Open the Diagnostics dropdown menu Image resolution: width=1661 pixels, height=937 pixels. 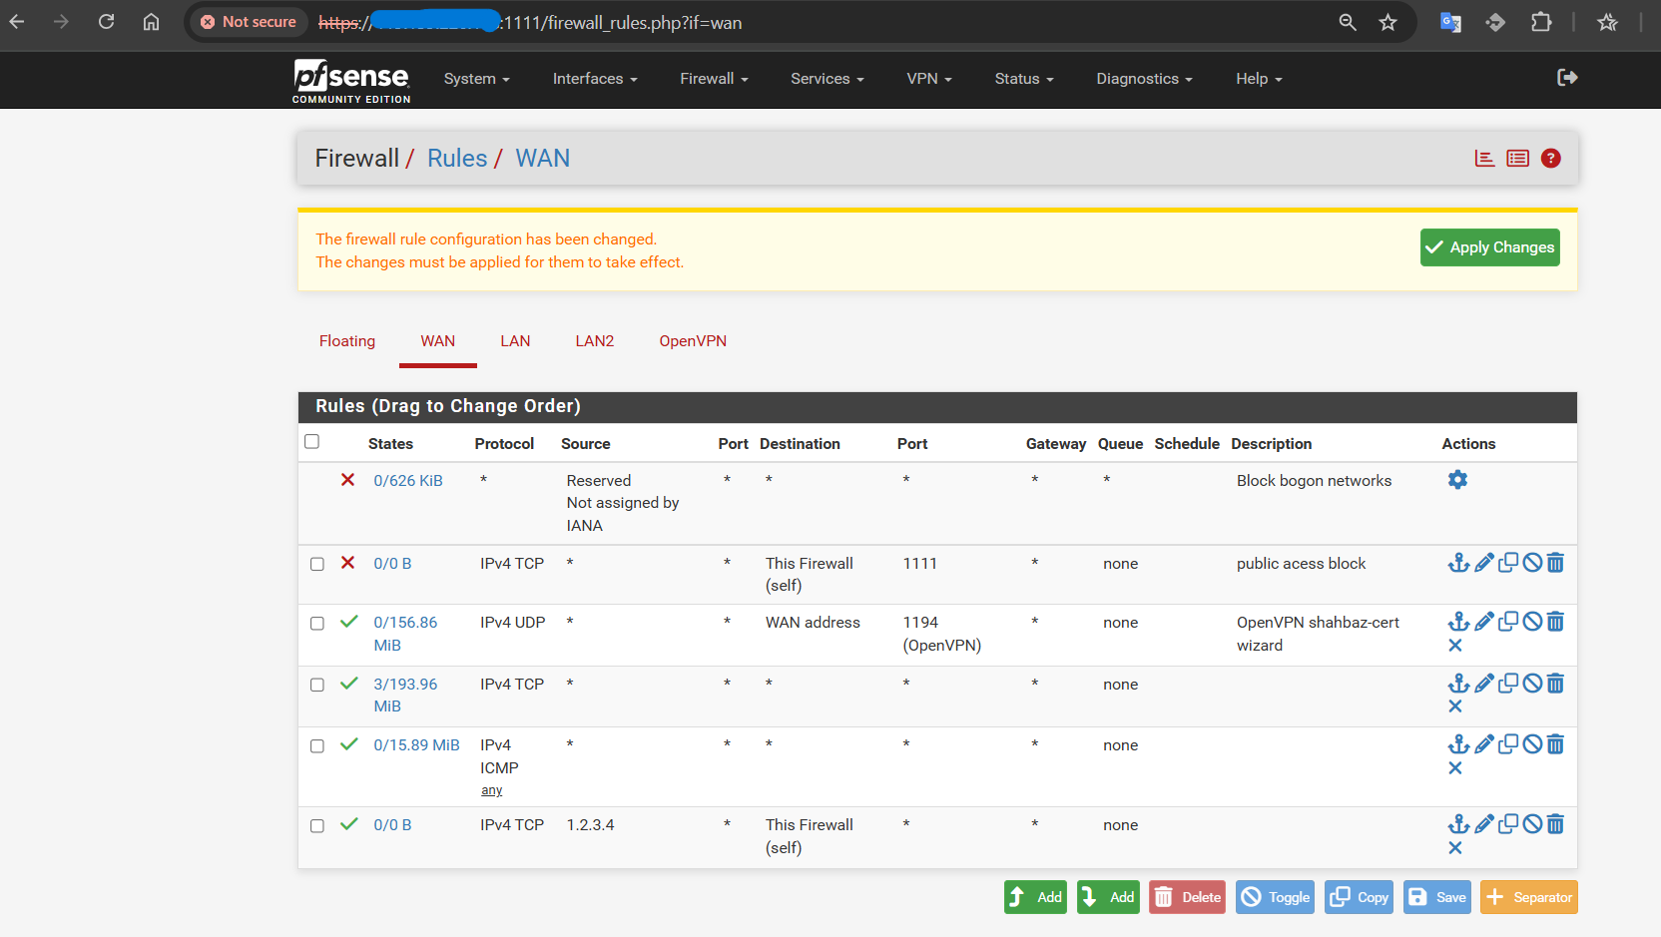[1144, 79]
